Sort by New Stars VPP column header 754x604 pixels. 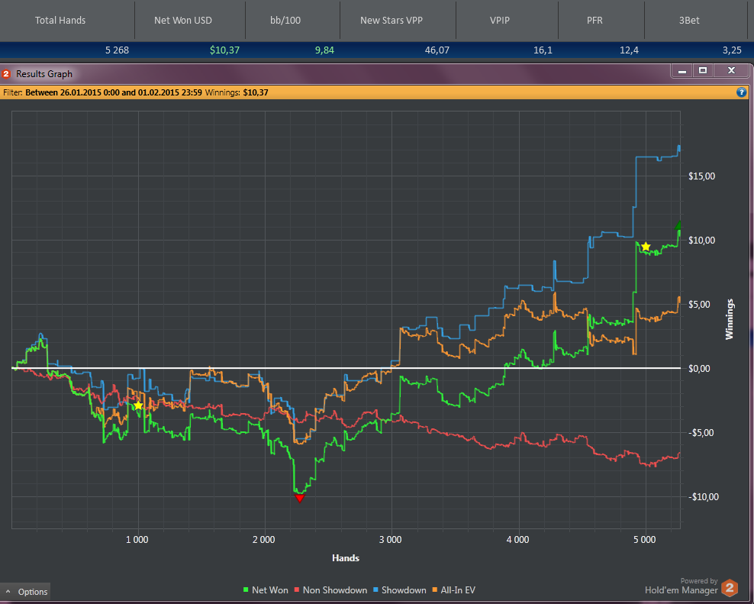(391, 20)
